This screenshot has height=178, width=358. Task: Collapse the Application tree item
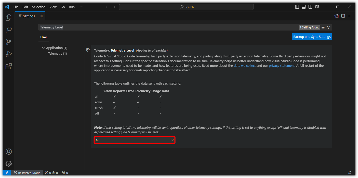click(x=43, y=48)
